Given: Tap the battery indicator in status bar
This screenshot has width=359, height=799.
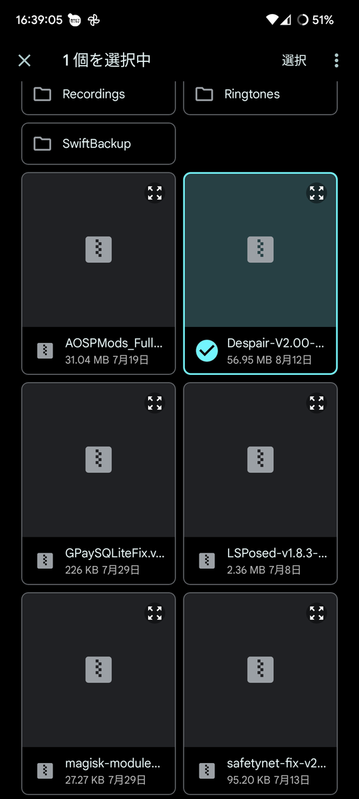Looking at the screenshot, I should 316,20.
